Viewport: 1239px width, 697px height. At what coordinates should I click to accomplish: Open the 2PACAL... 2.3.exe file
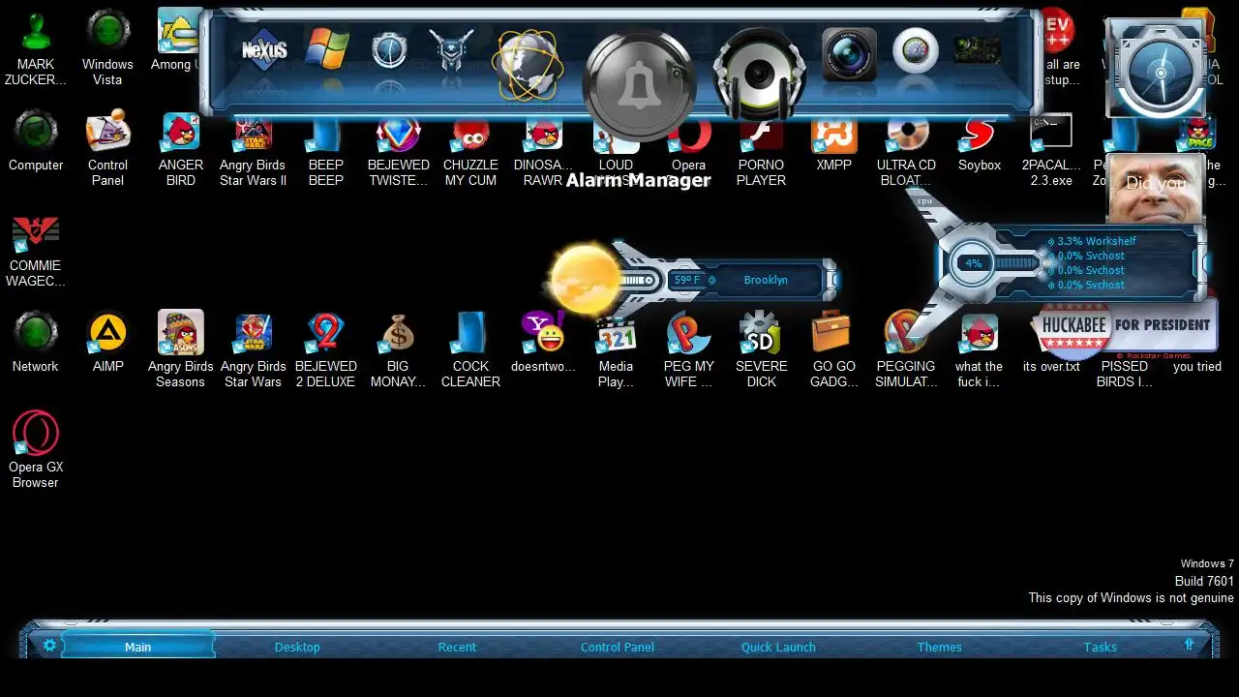(1051, 149)
